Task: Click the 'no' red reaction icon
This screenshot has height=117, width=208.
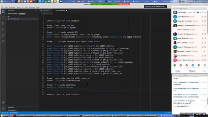Action: pyautogui.click(x=181, y=65)
